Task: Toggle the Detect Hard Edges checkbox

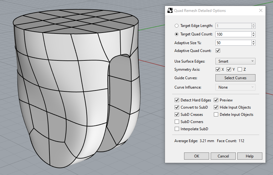Action: click(x=177, y=100)
